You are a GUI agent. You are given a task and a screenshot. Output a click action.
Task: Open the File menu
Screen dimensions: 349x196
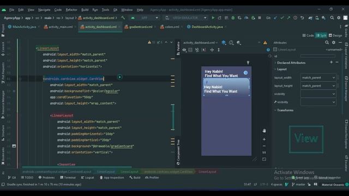coord(11,10)
